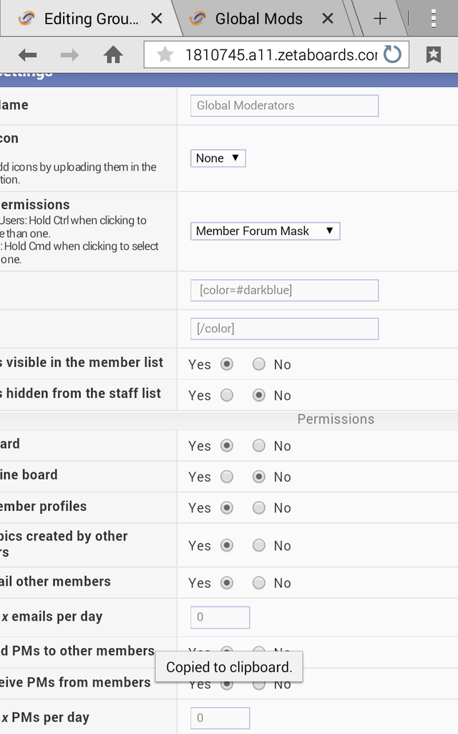Expand the icon dropdown showing None
458x734 pixels.
tap(218, 158)
